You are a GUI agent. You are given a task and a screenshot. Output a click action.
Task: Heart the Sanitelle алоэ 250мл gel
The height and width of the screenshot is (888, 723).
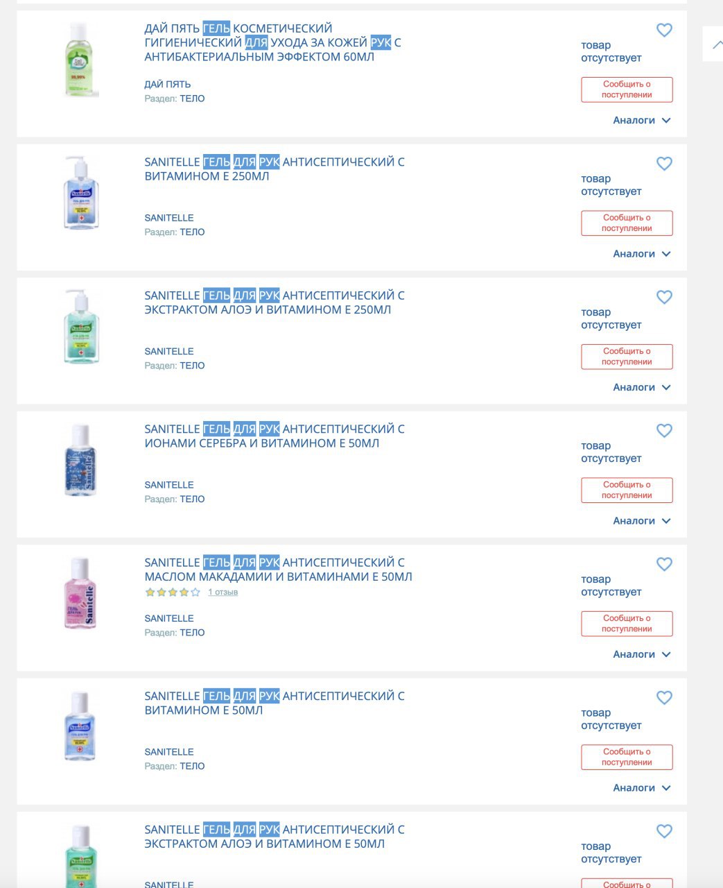tap(664, 298)
